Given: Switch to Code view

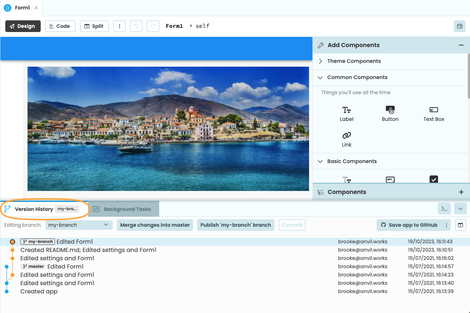Looking at the screenshot, I should (x=60, y=26).
